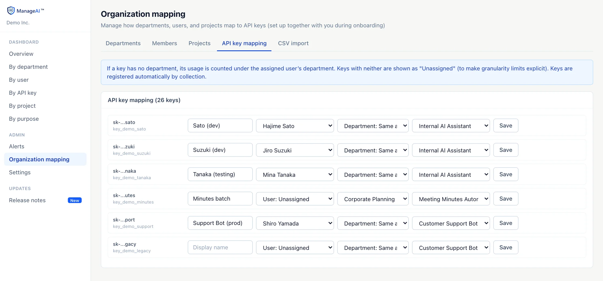Click the key_demo_minutes key ID text
This screenshot has height=281, width=603.
pos(133,202)
